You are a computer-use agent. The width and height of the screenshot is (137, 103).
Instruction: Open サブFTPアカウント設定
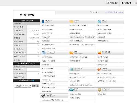pos(79,57)
